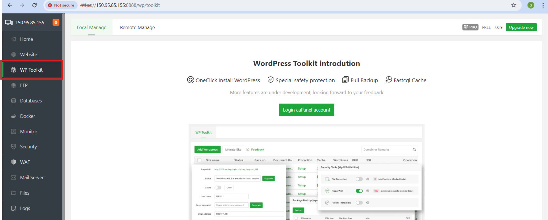Click the Website globe icon
Image resolution: width=548 pixels, height=220 pixels.
(13, 54)
